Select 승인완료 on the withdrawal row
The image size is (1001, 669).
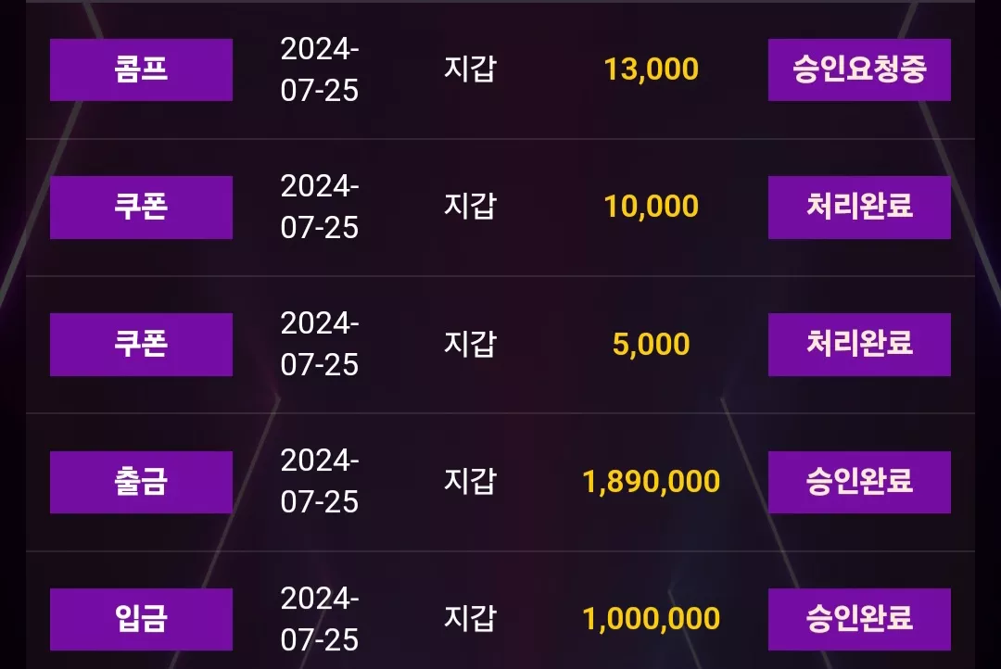click(x=859, y=482)
